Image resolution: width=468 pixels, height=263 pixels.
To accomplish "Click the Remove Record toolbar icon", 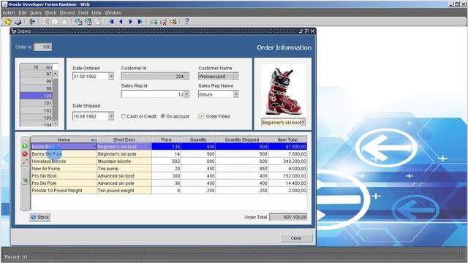I will click(x=163, y=21).
